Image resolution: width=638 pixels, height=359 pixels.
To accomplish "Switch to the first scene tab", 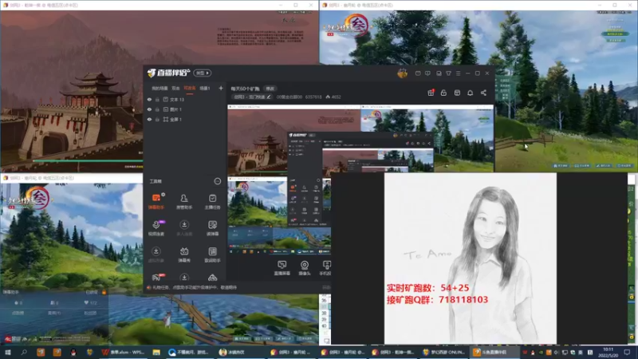I will tap(159, 88).
